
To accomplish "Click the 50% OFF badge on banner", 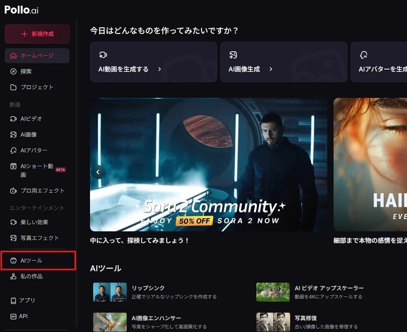I will point(194,221).
